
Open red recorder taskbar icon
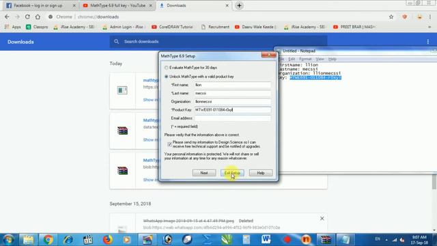click(287, 240)
